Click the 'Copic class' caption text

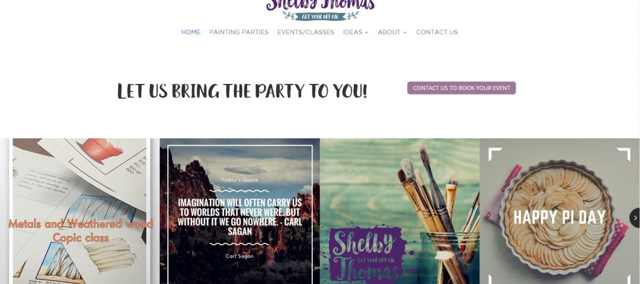(81, 237)
